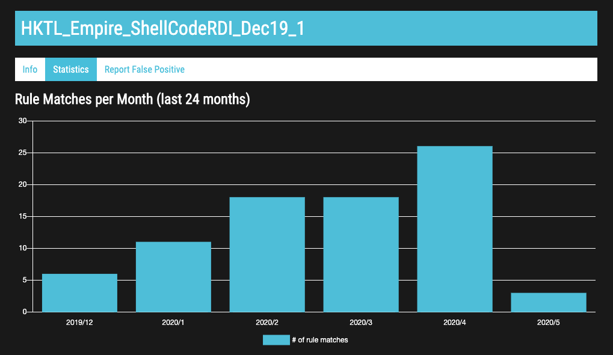This screenshot has width=613, height=355.
Task: Click the 2020/3 x-axis label
Action: click(x=361, y=323)
